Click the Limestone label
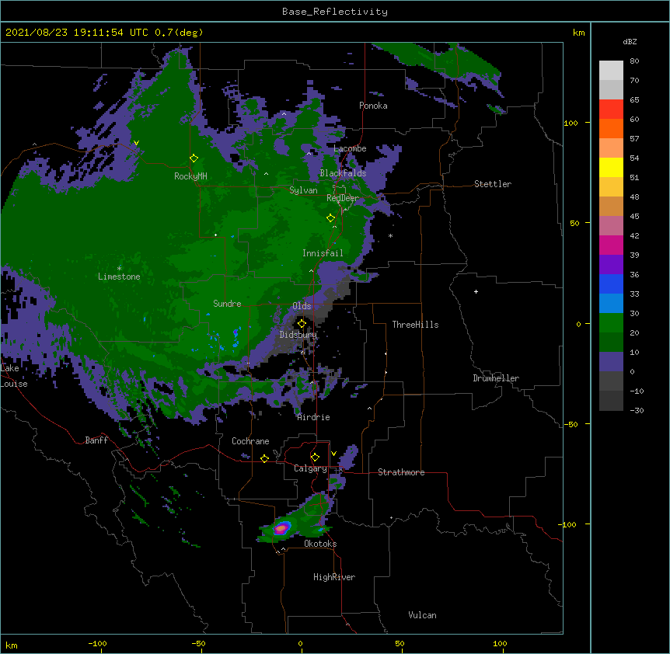This screenshot has height=654, width=670. (119, 277)
